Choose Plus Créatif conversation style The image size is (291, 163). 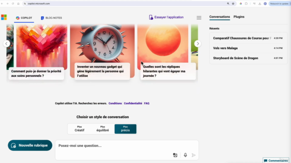[x=80, y=129]
